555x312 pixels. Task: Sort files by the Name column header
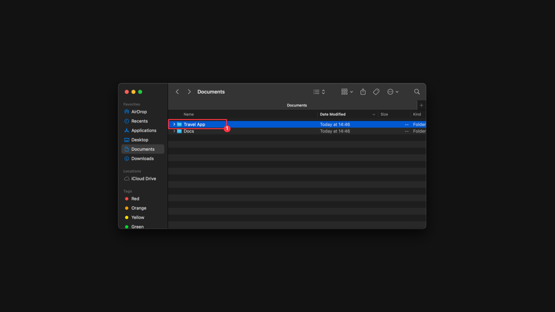pyautogui.click(x=189, y=114)
